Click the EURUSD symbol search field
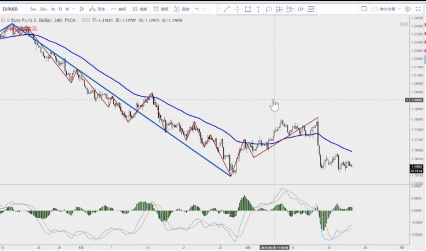The width and height of the screenshot is (426, 251). pos(13,9)
